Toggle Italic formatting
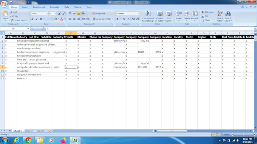Screen dimensions: 257x144 pos(37,19)
